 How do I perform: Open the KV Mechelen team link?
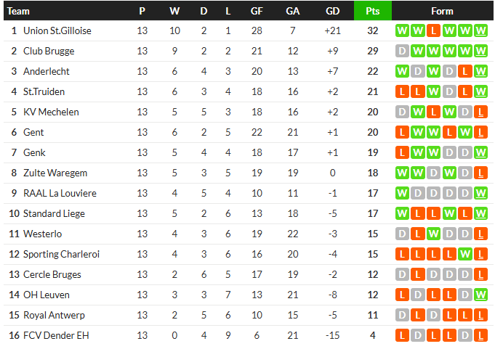coord(51,112)
